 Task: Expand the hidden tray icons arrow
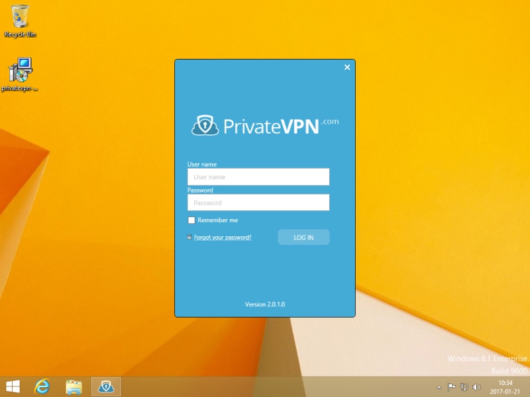(439, 387)
